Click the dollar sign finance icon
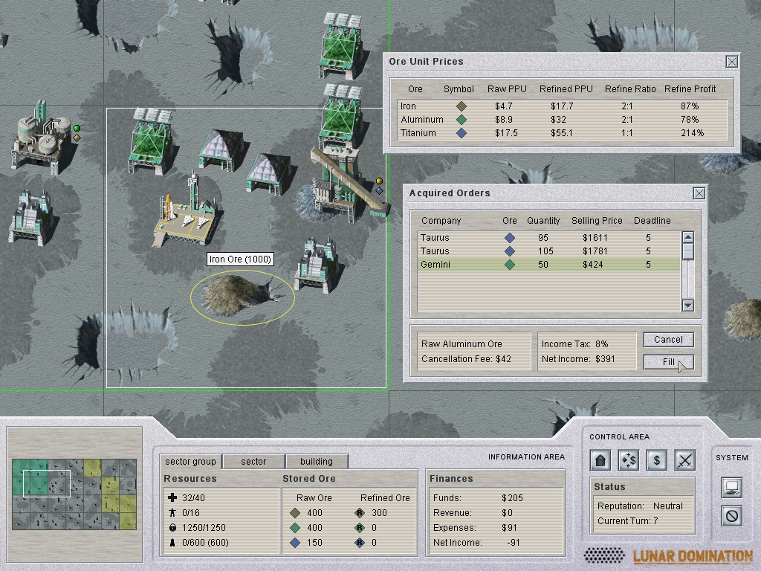Image resolution: width=761 pixels, height=571 pixels. (x=656, y=460)
